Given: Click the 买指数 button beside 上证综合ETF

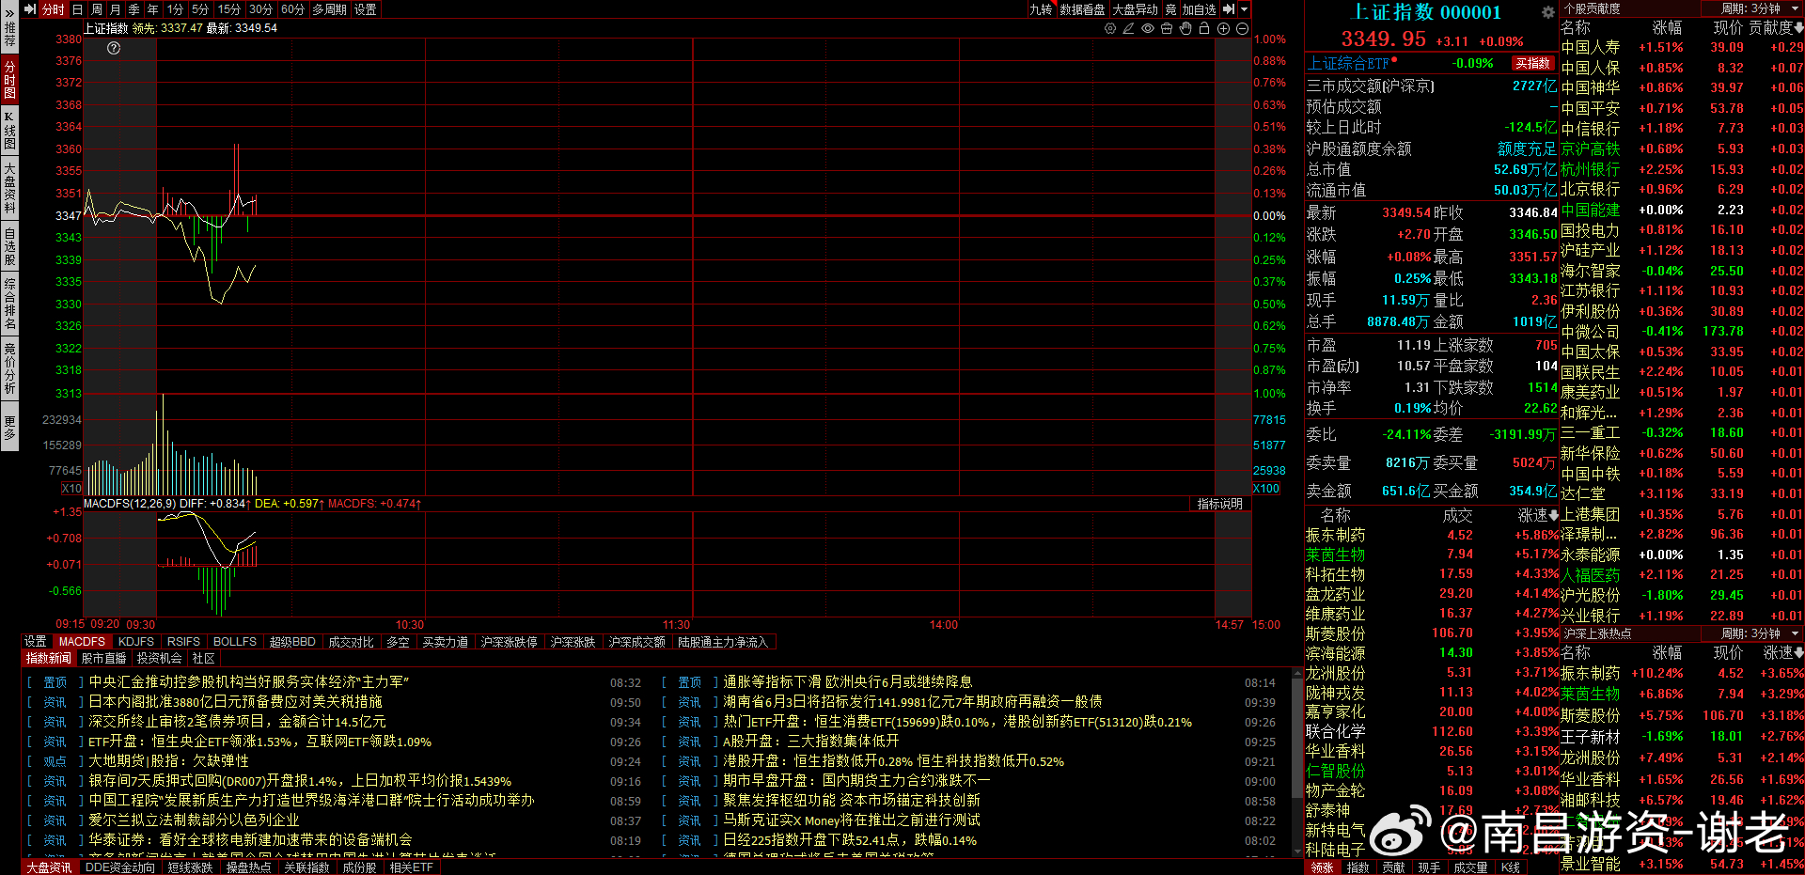Looking at the screenshot, I should [x=1533, y=63].
